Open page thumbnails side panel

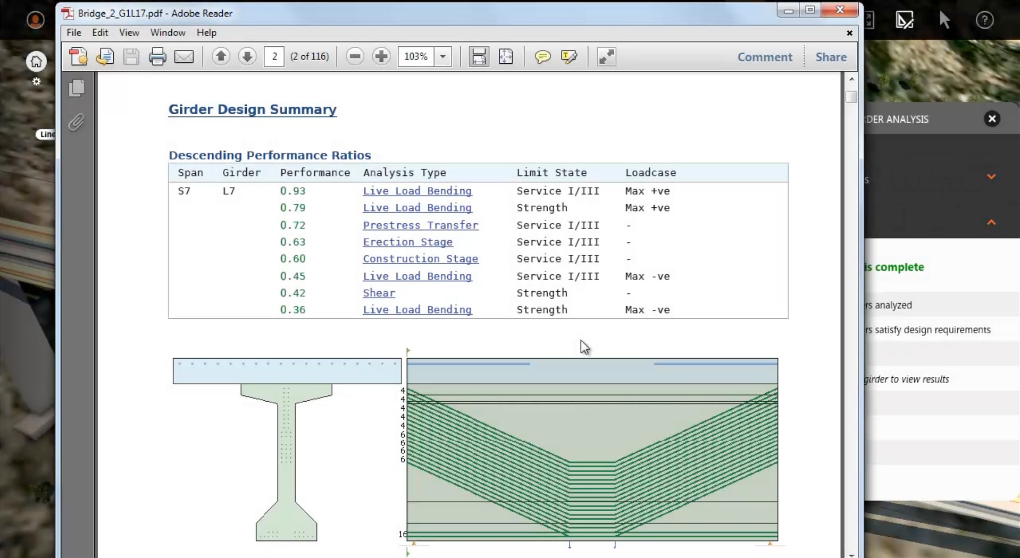point(77,88)
